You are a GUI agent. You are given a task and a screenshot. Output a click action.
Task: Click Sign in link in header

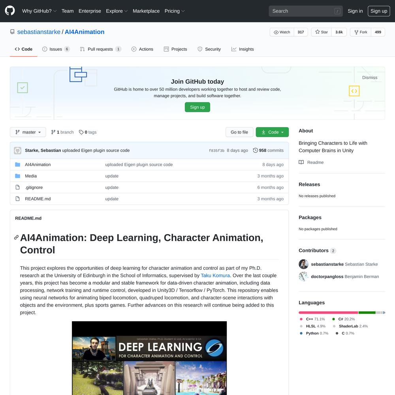[355, 11]
